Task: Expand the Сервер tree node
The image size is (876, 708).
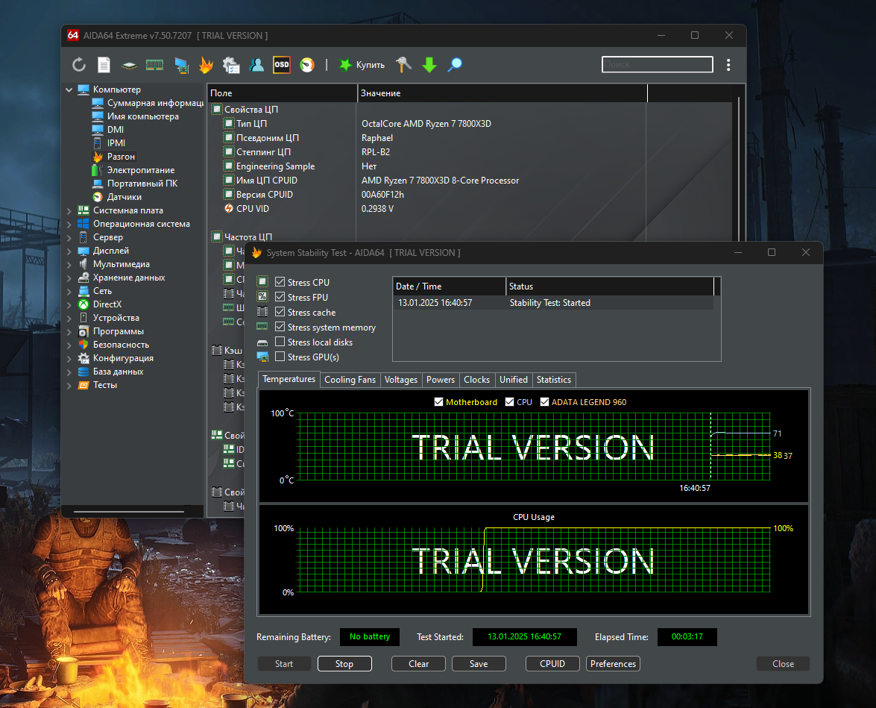Action: (69, 237)
